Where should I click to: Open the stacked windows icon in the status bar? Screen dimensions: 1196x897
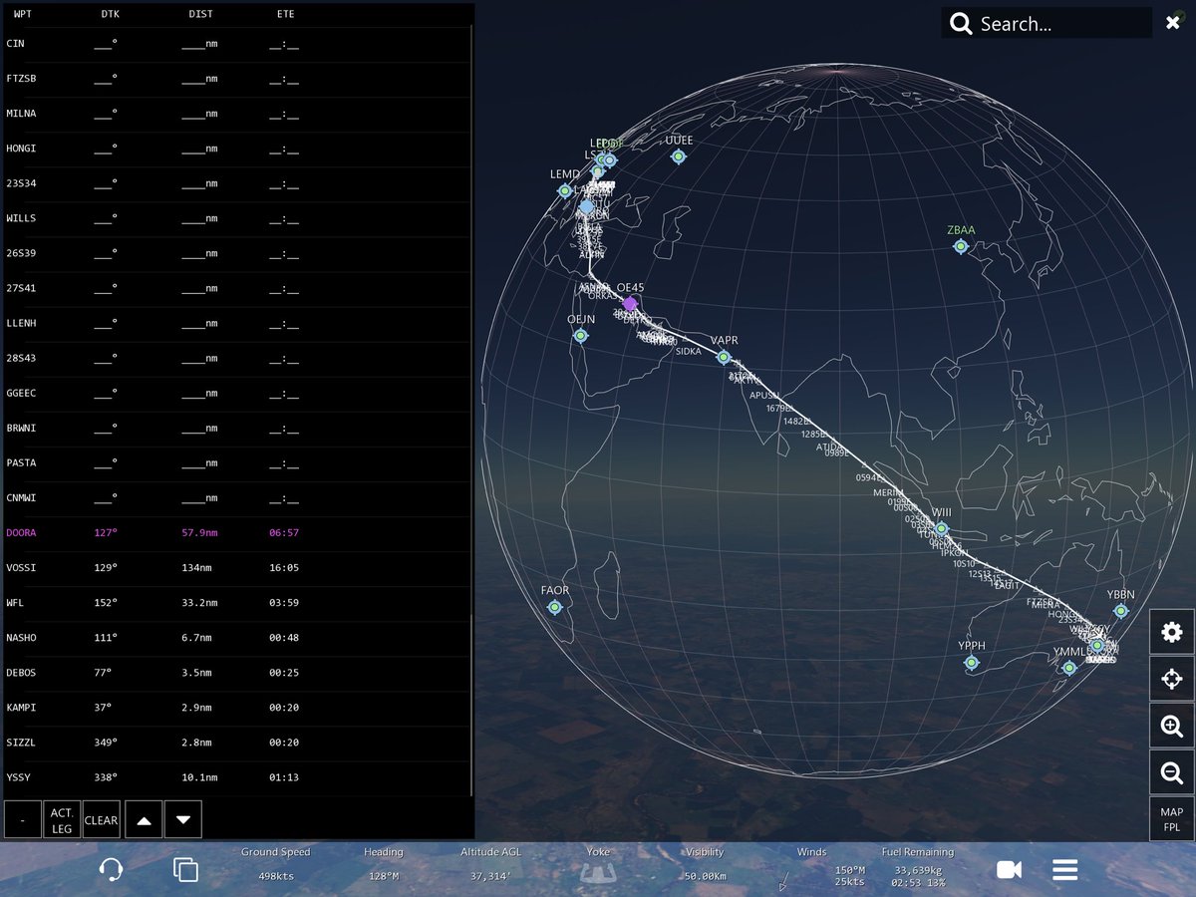click(185, 869)
